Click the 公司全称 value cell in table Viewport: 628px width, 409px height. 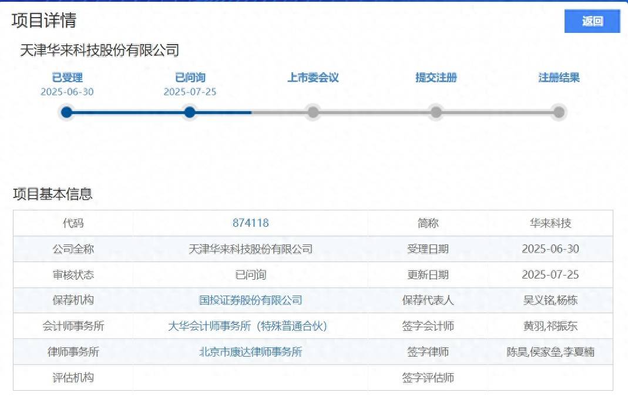250,249
